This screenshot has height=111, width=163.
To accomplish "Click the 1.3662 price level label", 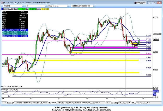I will coord(148,58).
